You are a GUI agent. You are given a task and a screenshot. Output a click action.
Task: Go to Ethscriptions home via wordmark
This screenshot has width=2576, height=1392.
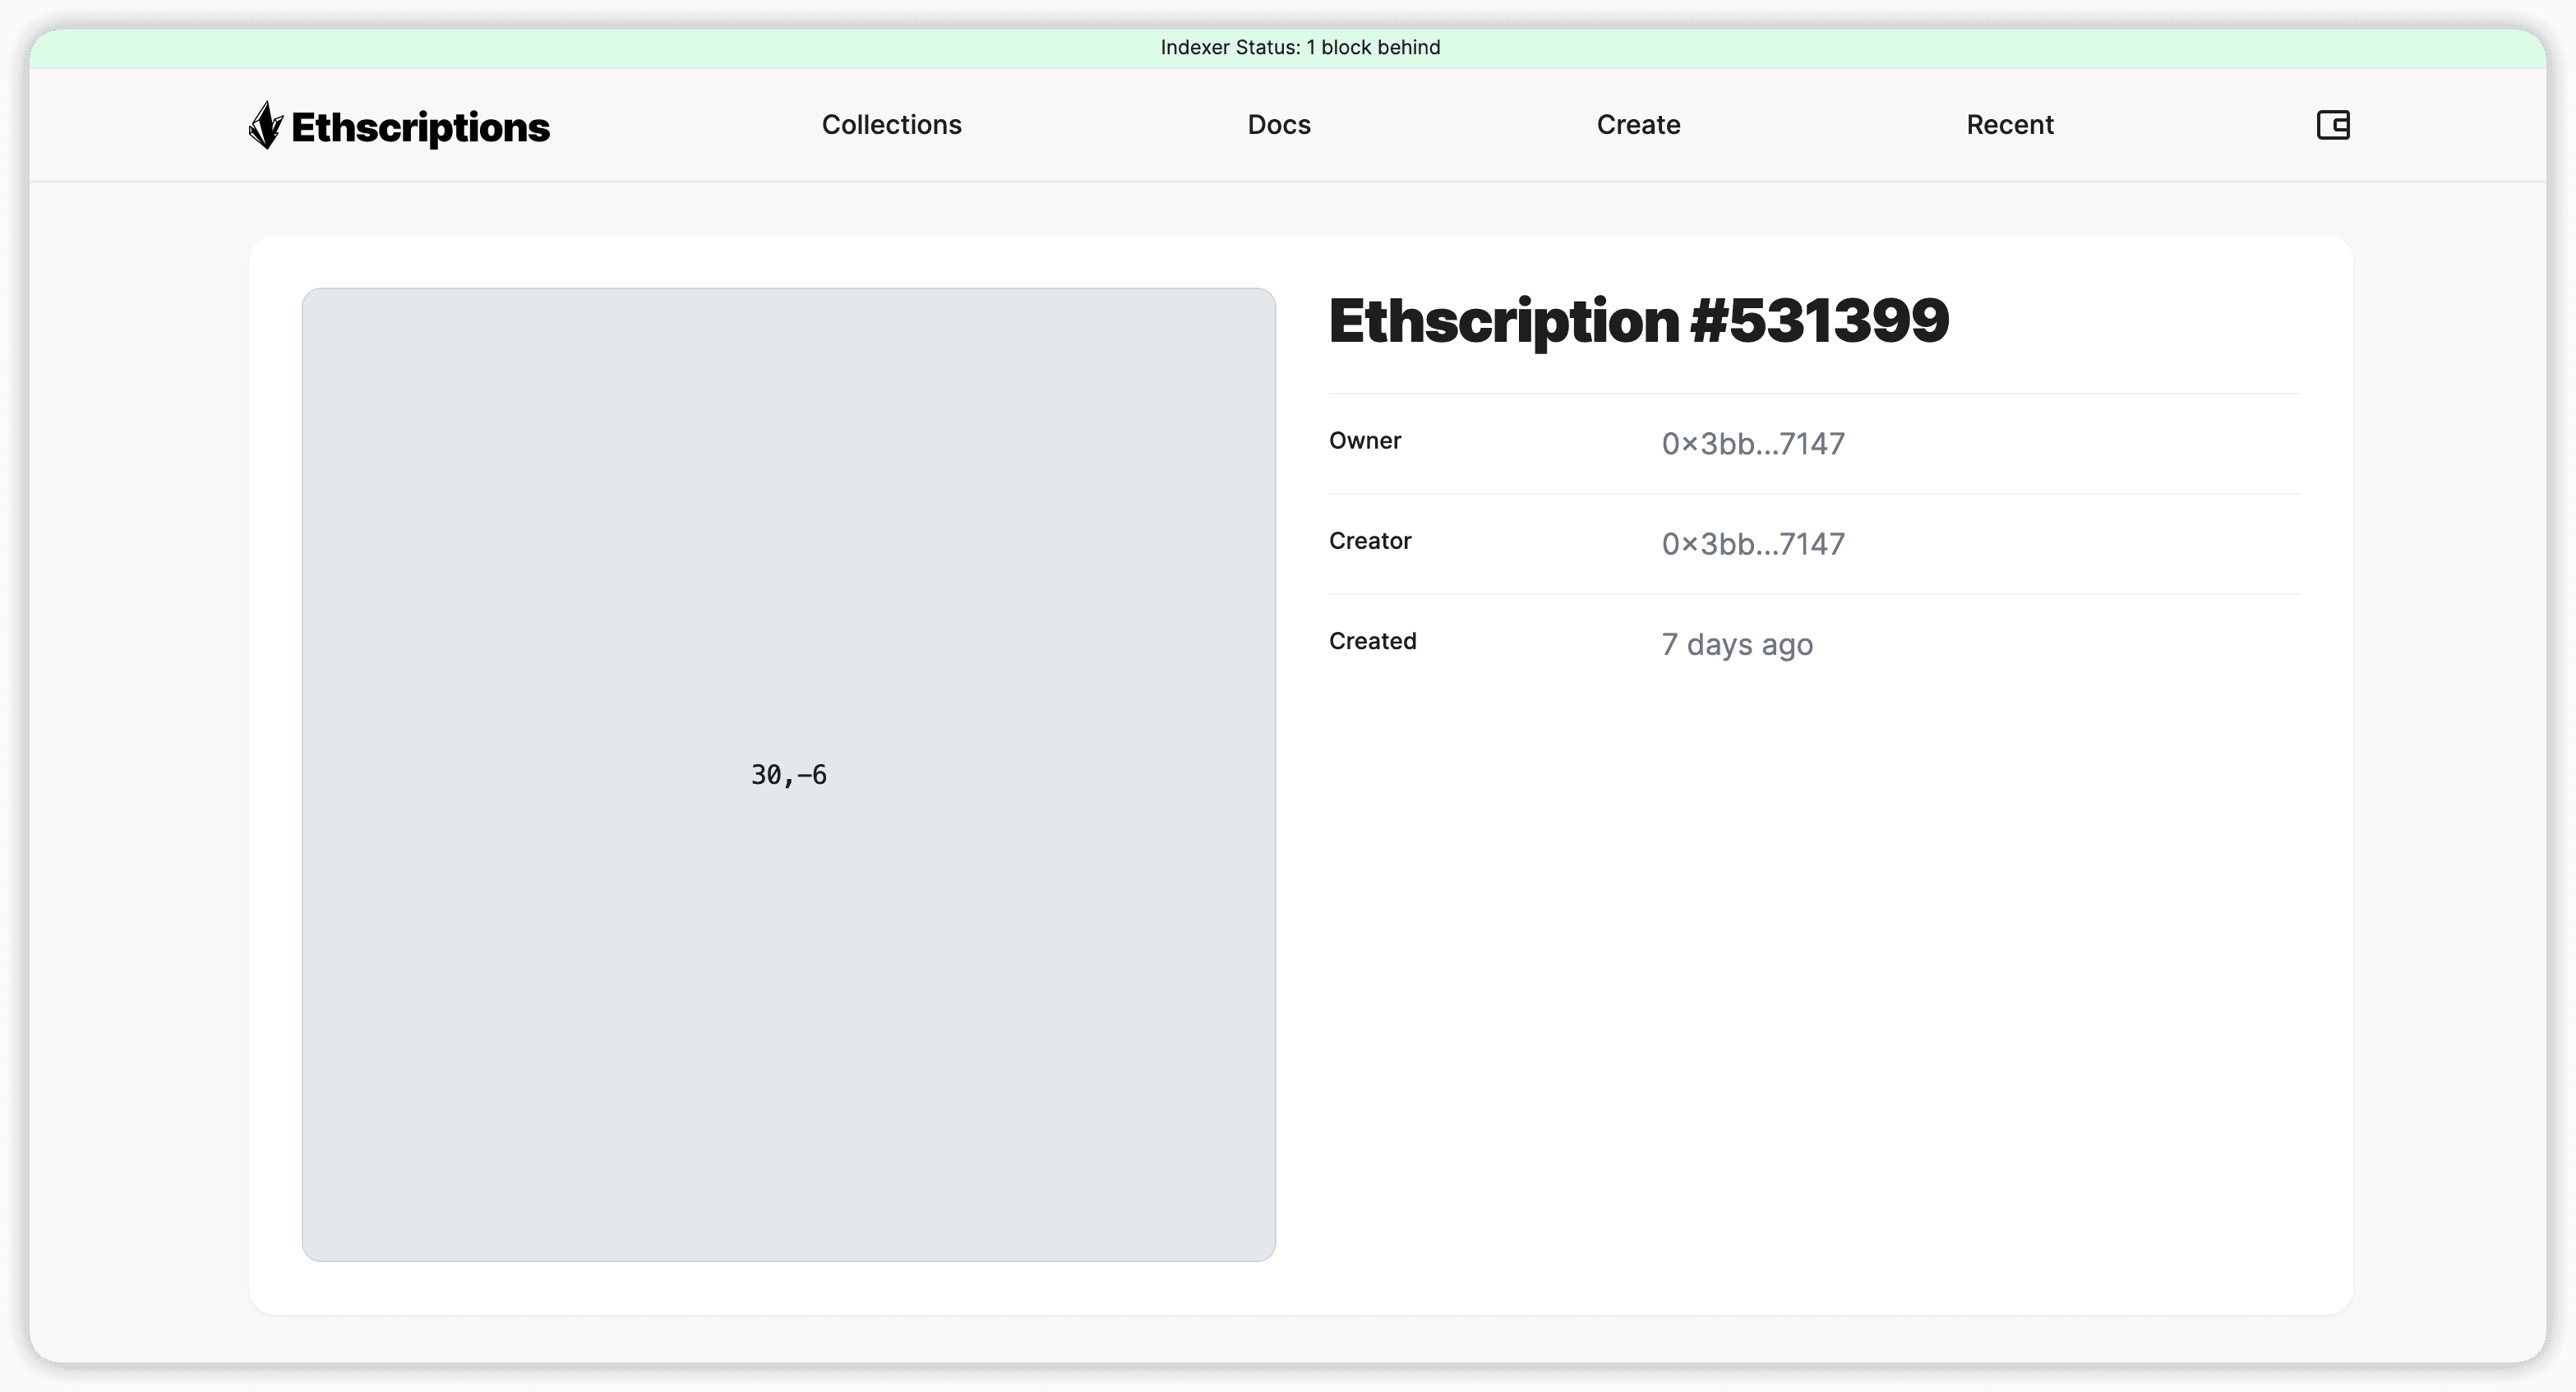[x=420, y=127]
